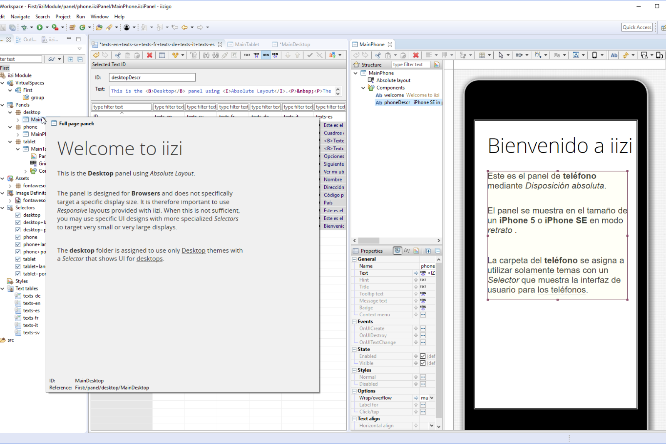Image resolution: width=666 pixels, height=444 pixels.
Task: Open the Wrap/overflow dropdown
Action: click(x=432, y=398)
